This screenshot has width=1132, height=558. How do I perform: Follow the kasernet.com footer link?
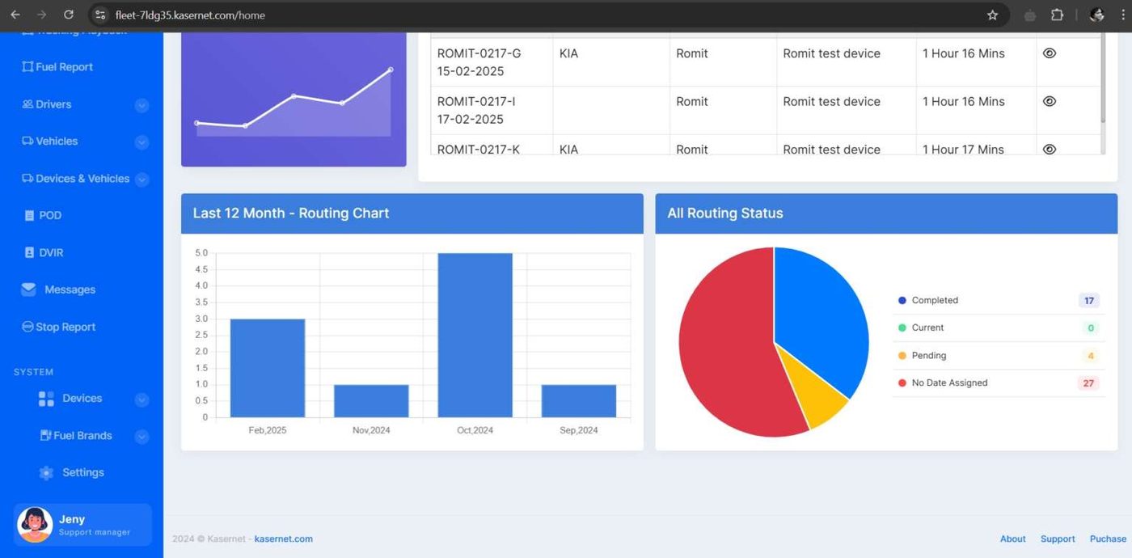(x=283, y=539)
